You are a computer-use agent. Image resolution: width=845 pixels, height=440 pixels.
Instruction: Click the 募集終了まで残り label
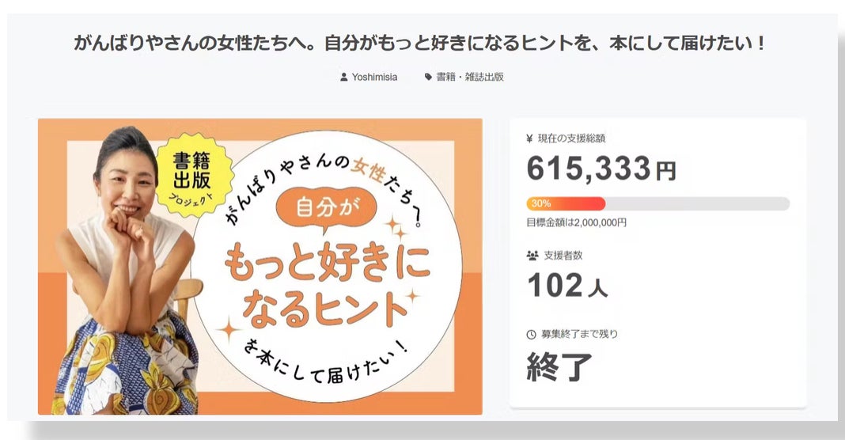click(581, 334)
